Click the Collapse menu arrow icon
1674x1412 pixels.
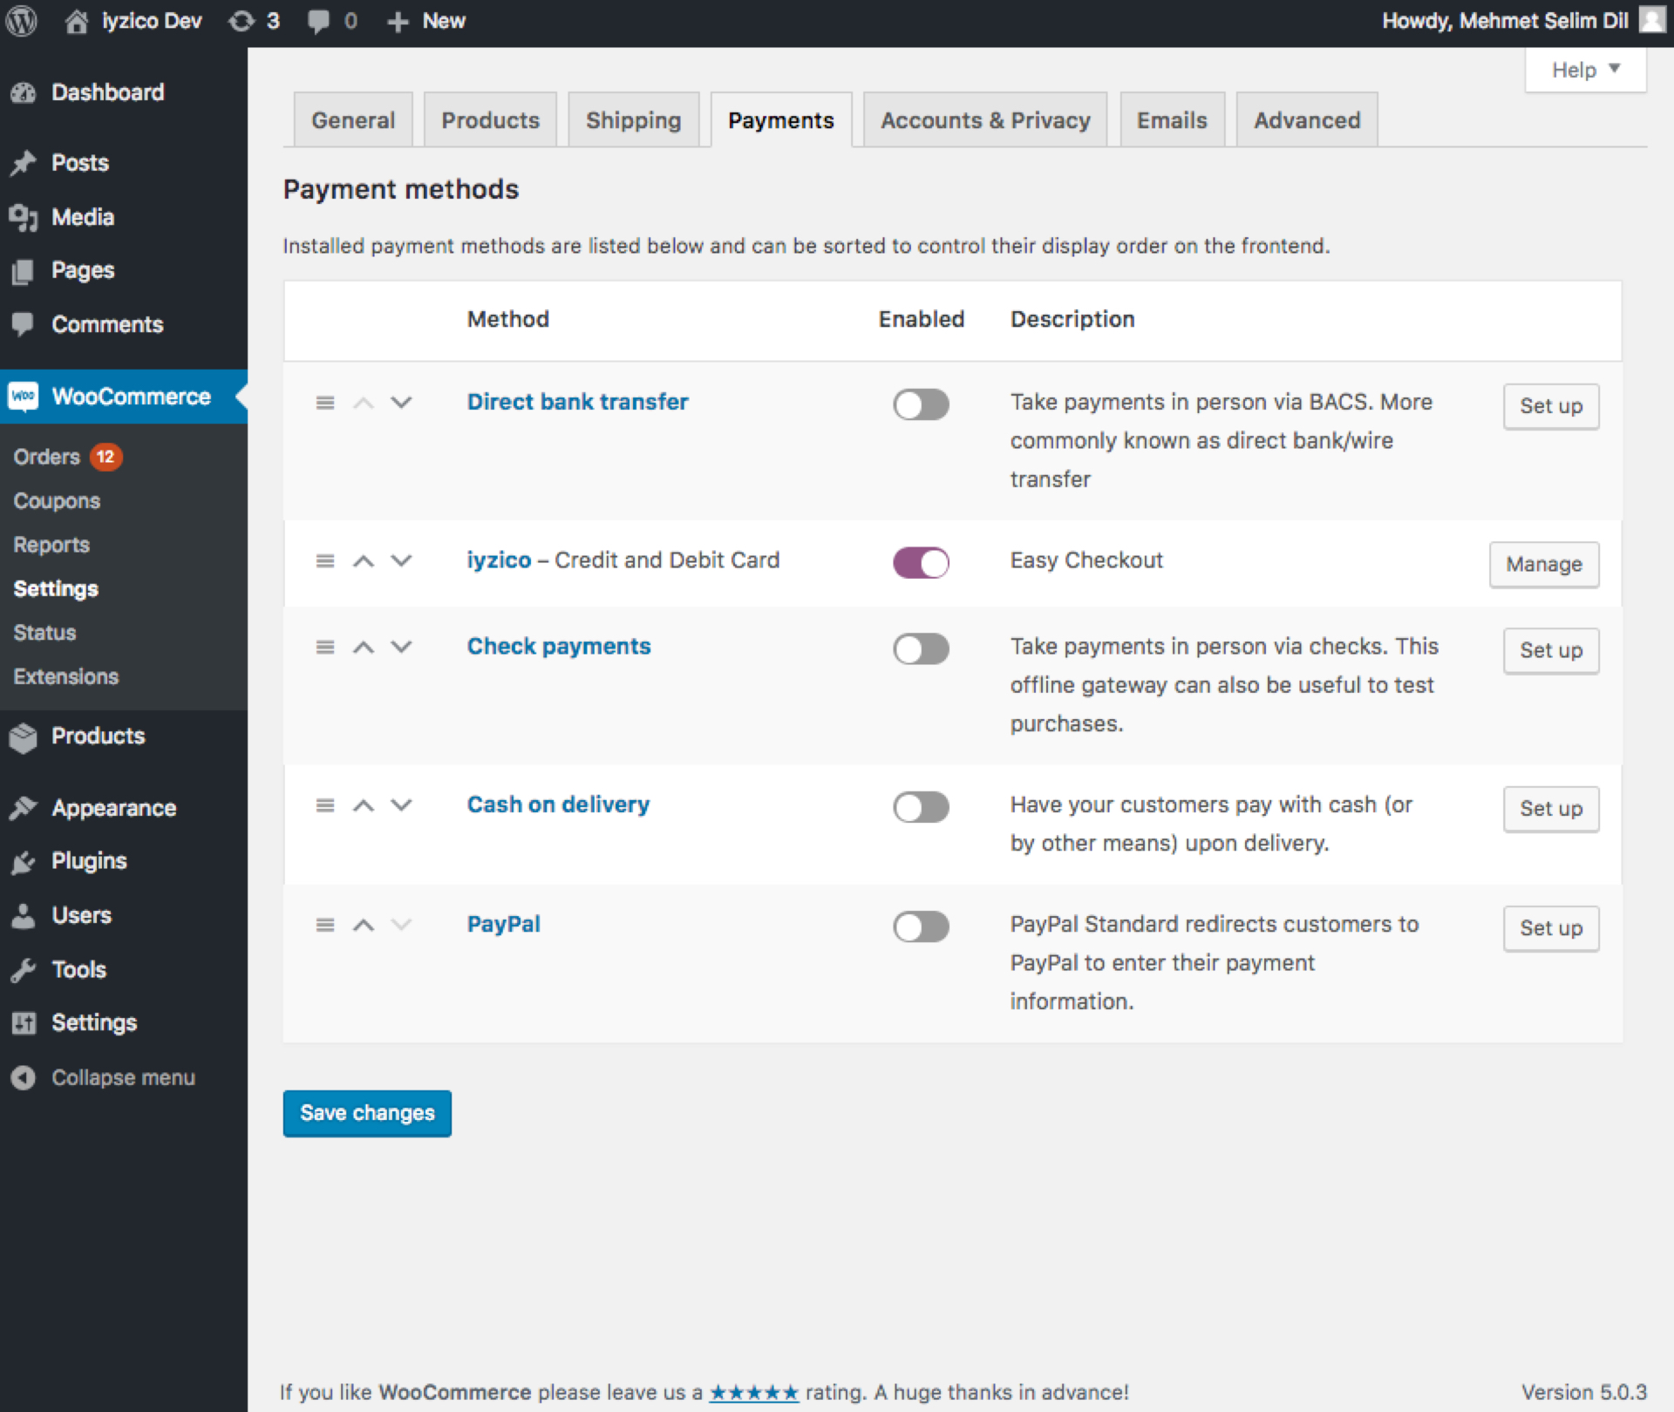[x=24, y=1078]
